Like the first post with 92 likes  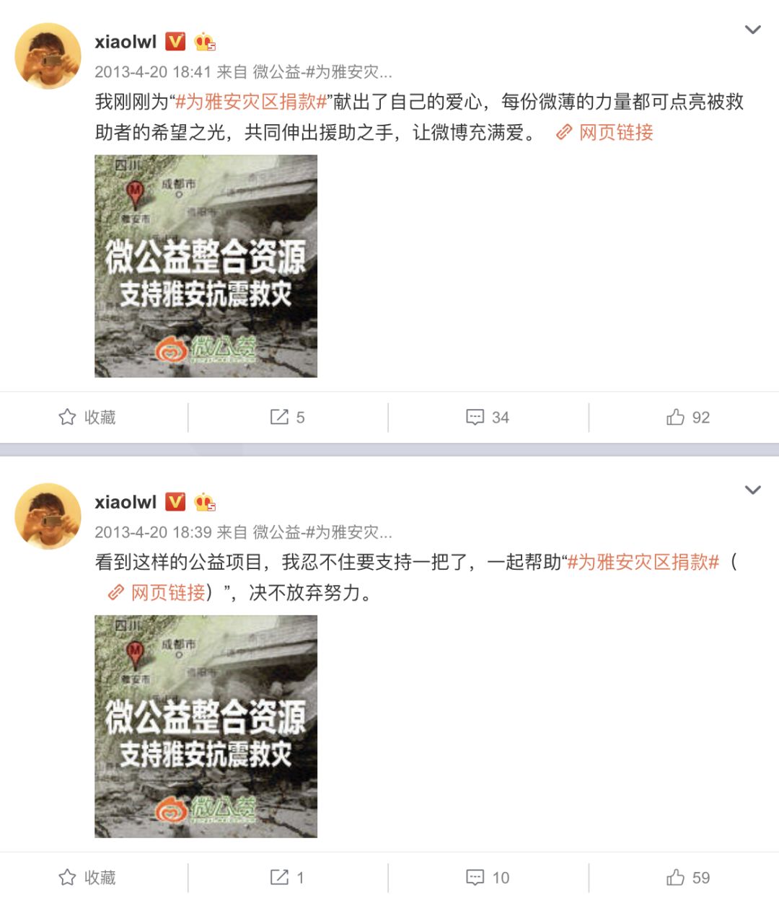tap(688, 417)
